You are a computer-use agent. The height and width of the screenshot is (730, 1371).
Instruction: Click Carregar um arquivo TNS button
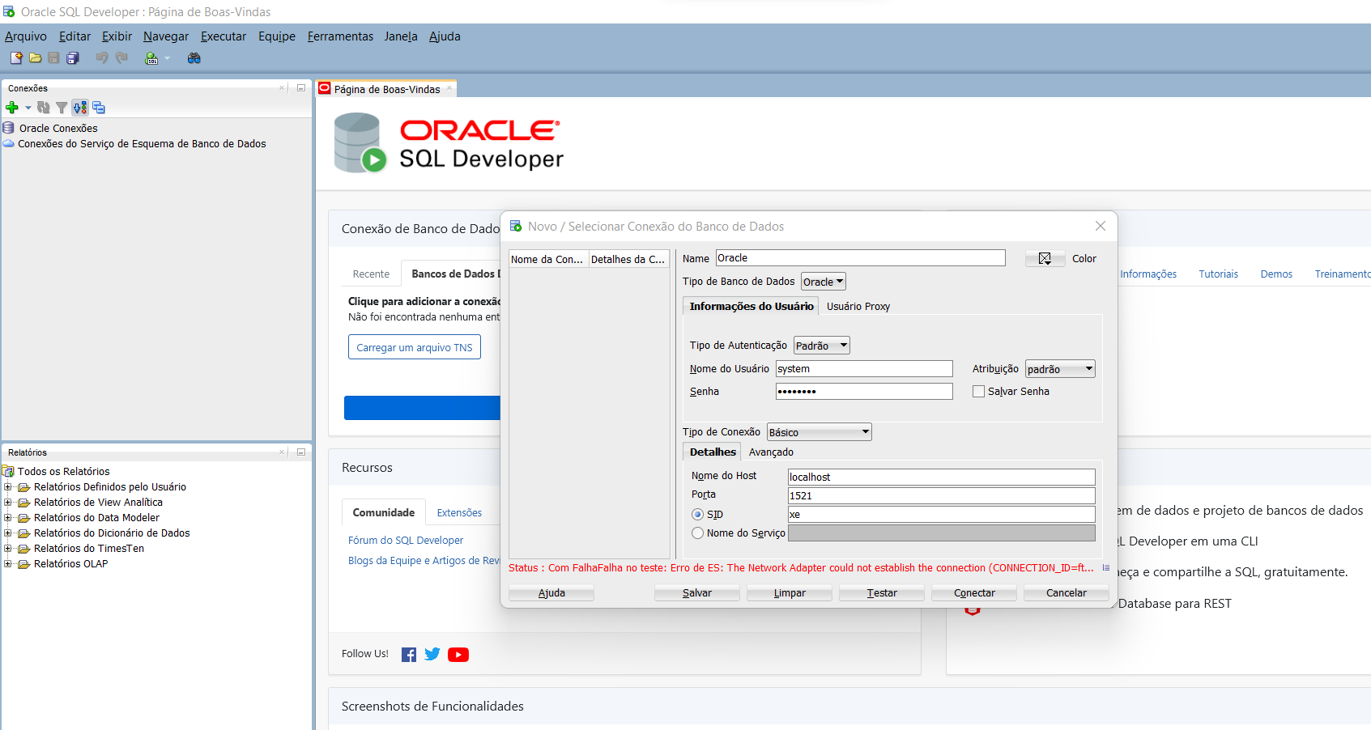pyautogui.click(x=415, y=347)
